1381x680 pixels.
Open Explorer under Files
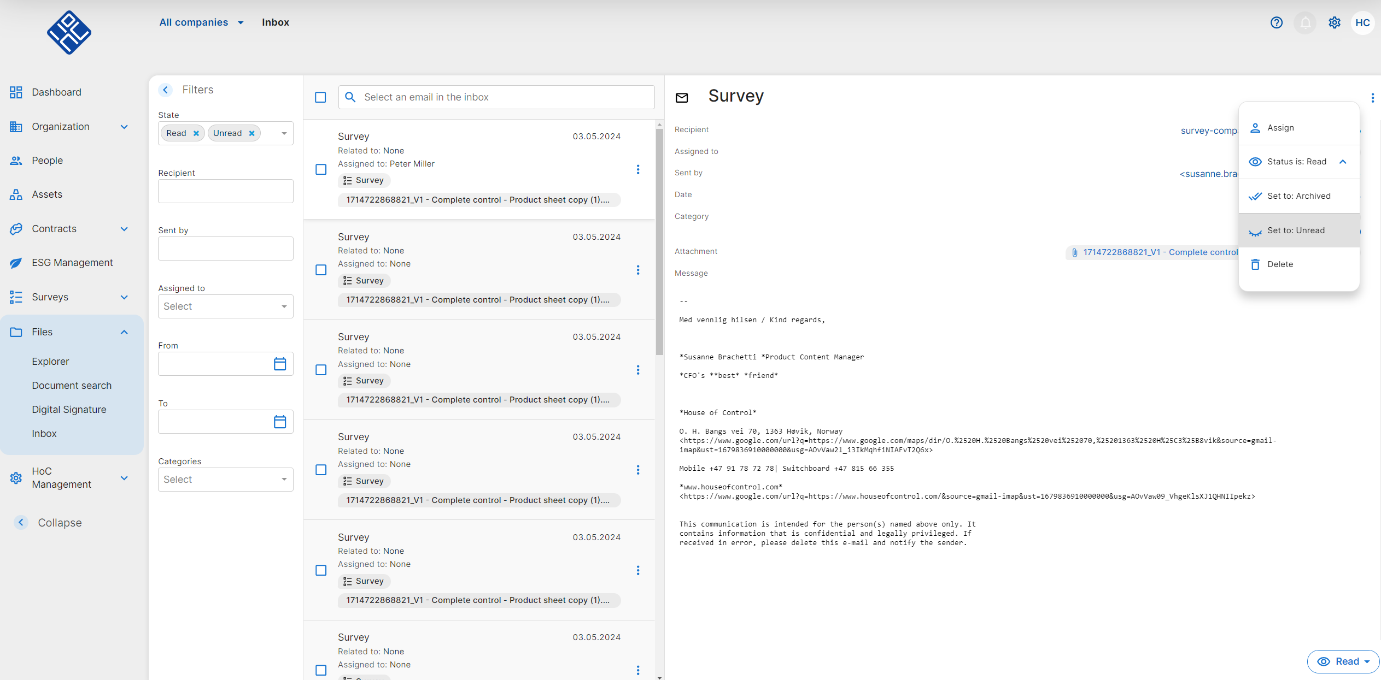click(50, 362)
